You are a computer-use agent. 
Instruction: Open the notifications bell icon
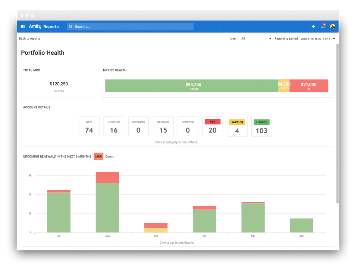point(323,26)
